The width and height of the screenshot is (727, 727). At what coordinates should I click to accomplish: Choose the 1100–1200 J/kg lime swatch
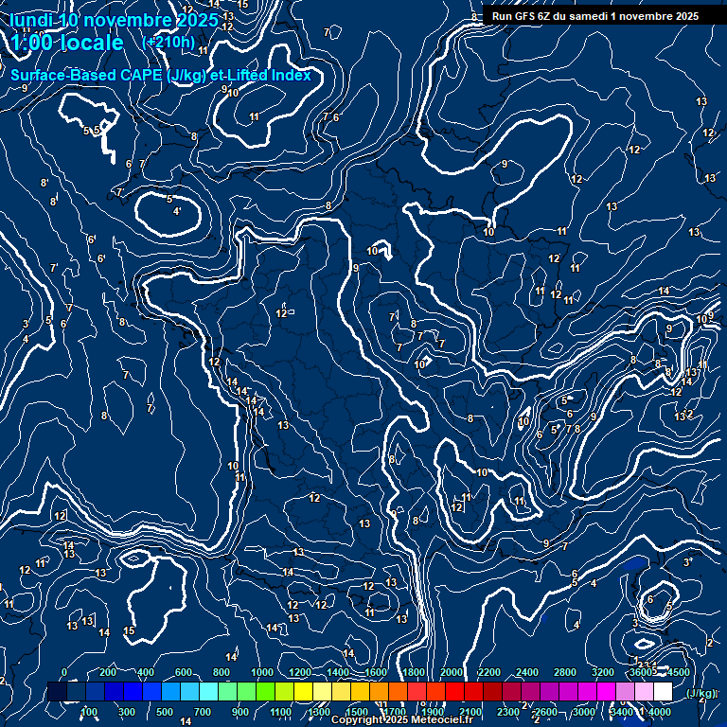click(x=284, y=691)
